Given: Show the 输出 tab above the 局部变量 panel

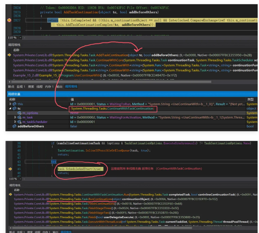Looking at the screenshot, I should tap(59, 86).
